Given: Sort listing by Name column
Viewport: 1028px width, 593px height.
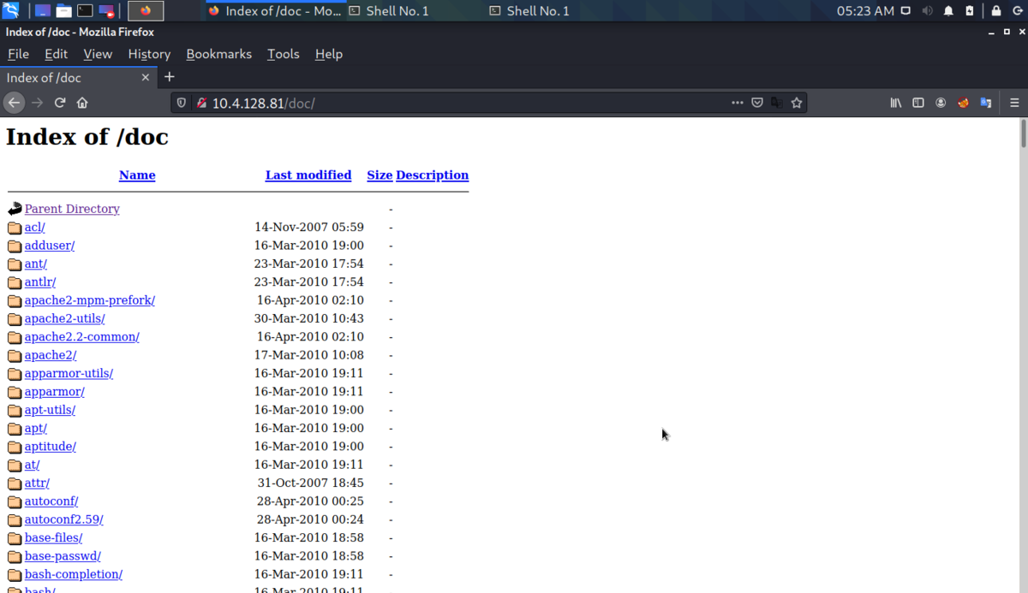Looking at the screenshot, I should tap(137, 175).
